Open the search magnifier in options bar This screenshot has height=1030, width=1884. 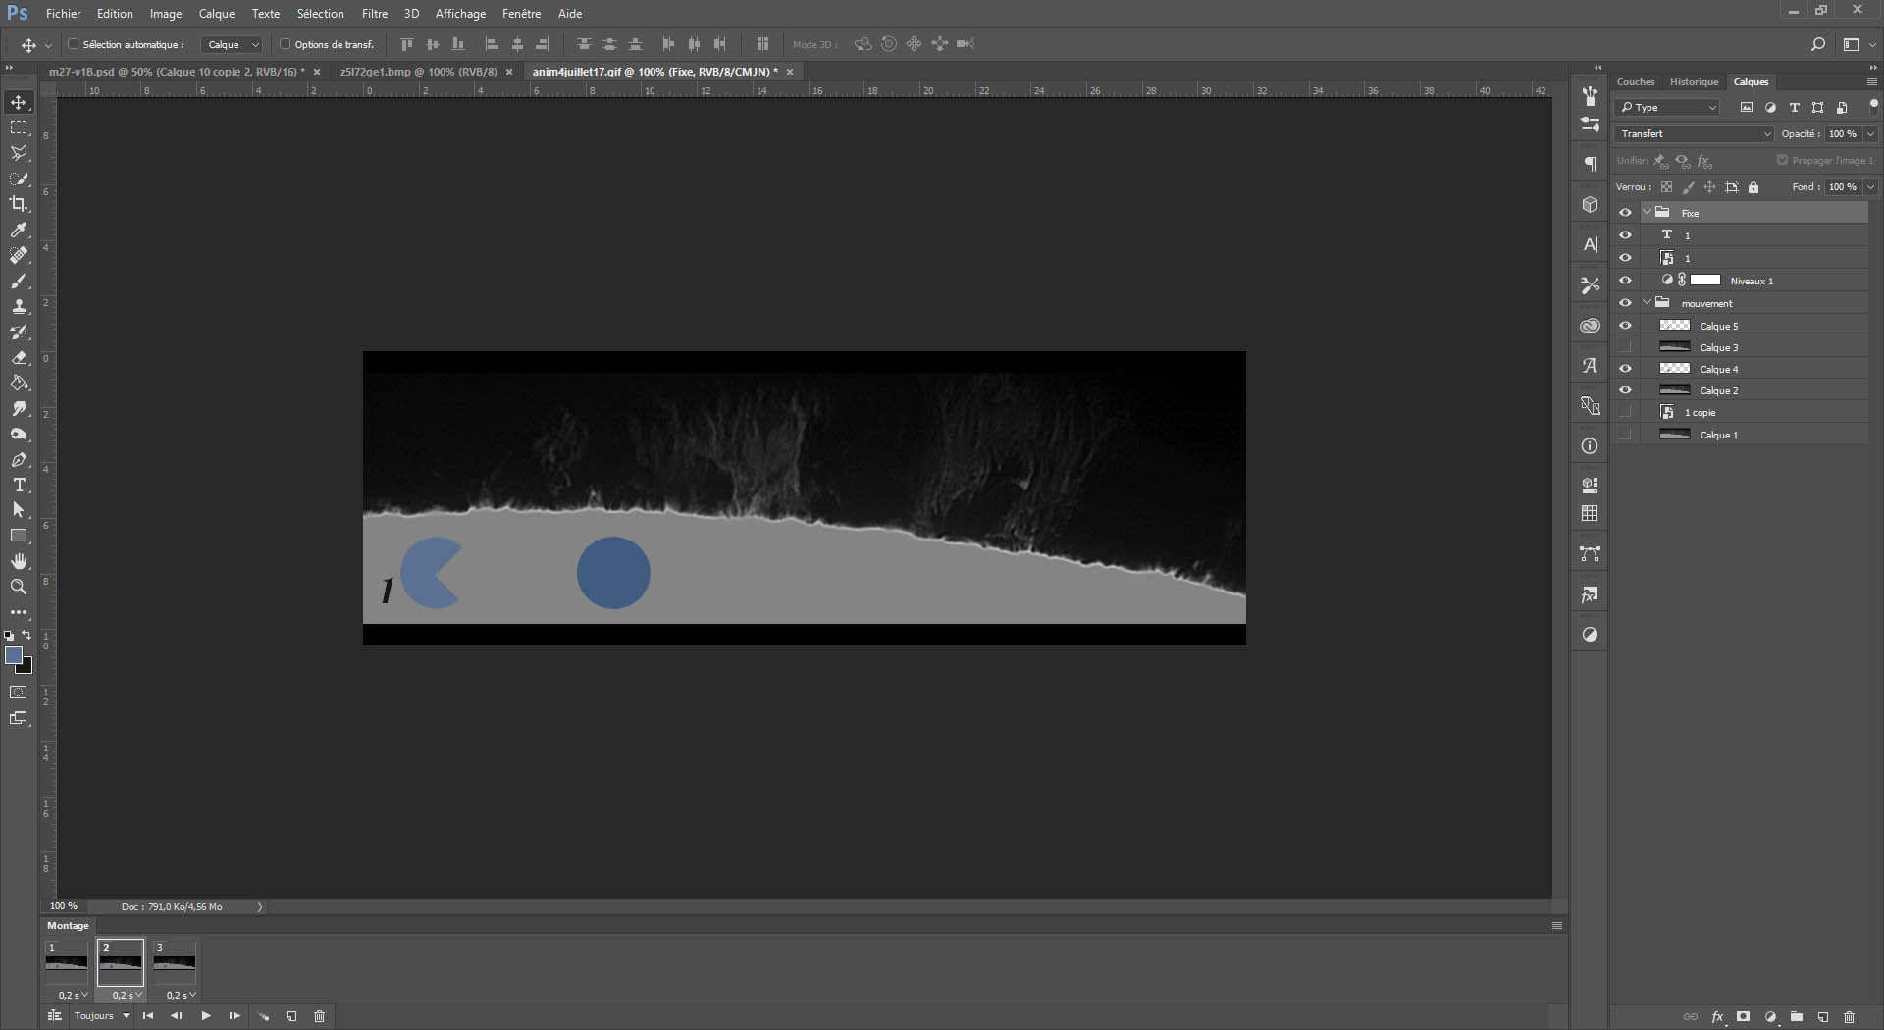tap(1817, 44)
